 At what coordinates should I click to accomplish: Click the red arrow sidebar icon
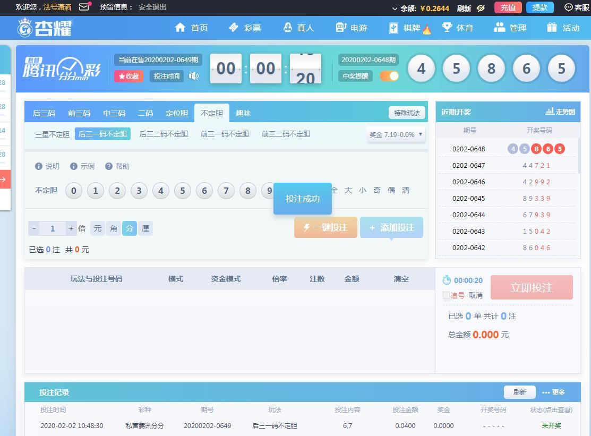(3, 179)
